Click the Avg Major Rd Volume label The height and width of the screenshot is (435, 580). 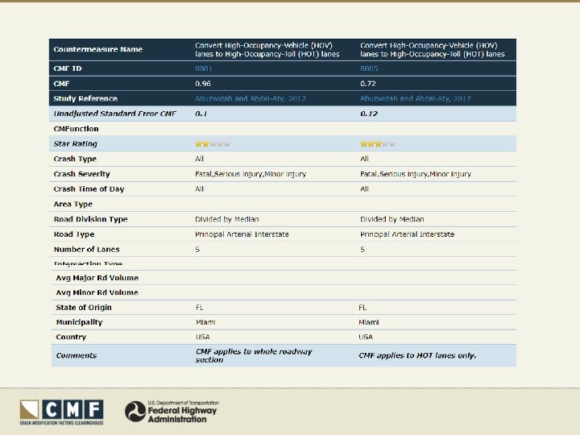pos(97,278)
